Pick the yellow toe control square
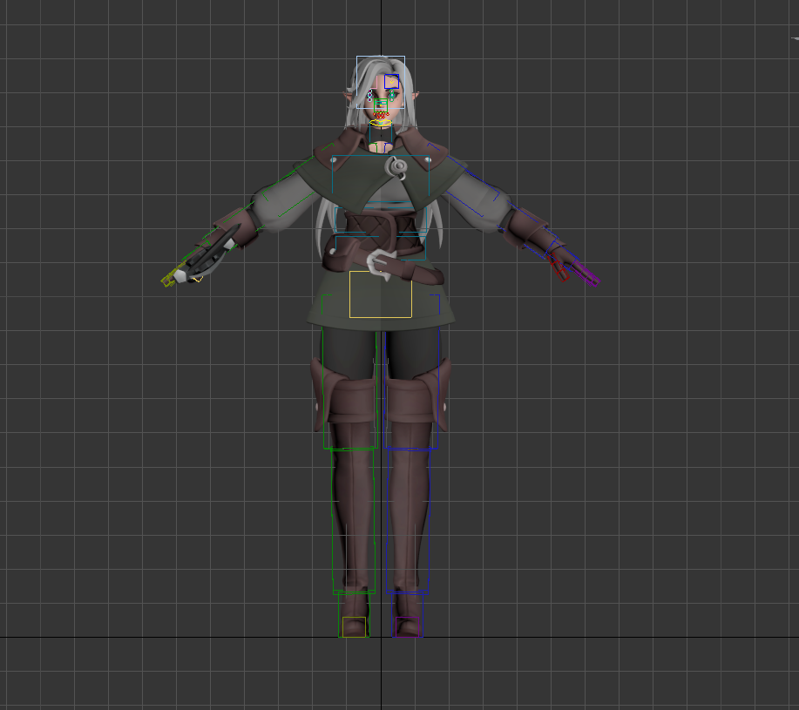This screenshot has height=710, width=799. click(x=354, y=626)
